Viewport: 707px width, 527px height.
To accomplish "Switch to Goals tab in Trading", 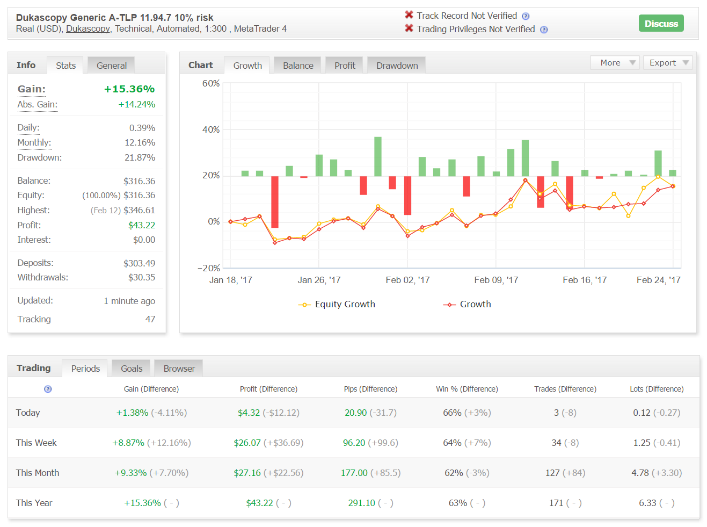I will coord(132,369).
